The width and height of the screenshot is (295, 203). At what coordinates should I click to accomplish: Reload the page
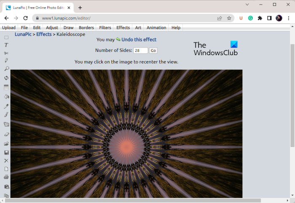tap(25, 18)
